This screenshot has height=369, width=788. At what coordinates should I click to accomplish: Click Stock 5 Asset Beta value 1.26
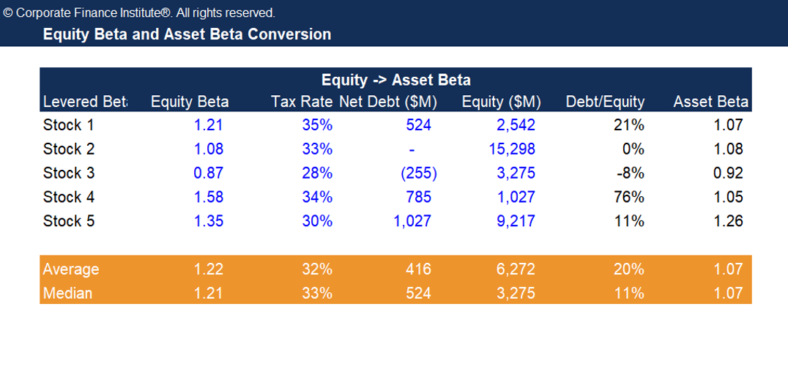729,221
